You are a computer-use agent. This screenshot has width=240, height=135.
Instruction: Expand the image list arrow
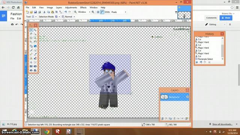point(176,12)
